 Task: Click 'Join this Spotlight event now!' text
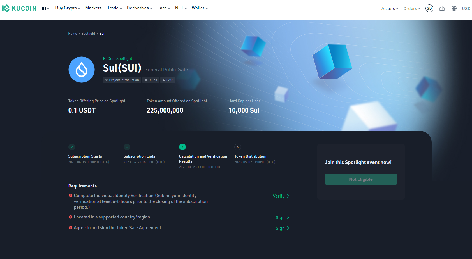click(x=358, y=162)
